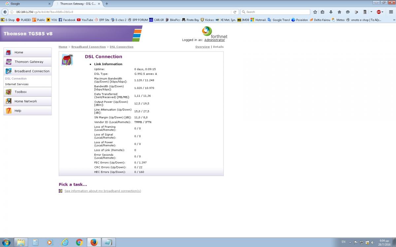Launch Google Chrome from the taskbar
The height and width of the screenshot is (247, 396).
[x=79, y=242]
